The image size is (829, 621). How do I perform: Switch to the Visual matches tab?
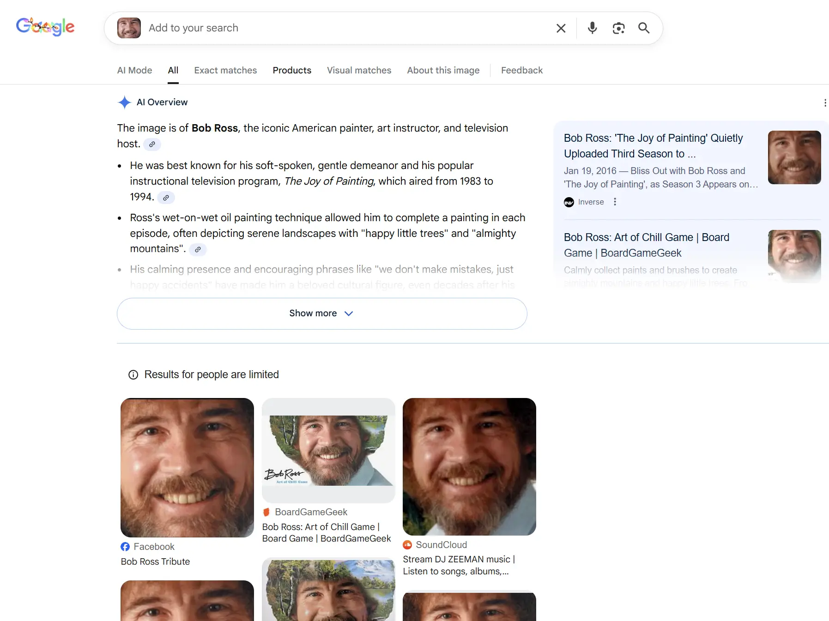point(359,70)
